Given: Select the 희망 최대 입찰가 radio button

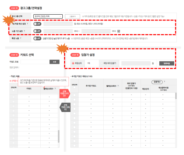Looking at the screenshot, I should coord(102,63).
